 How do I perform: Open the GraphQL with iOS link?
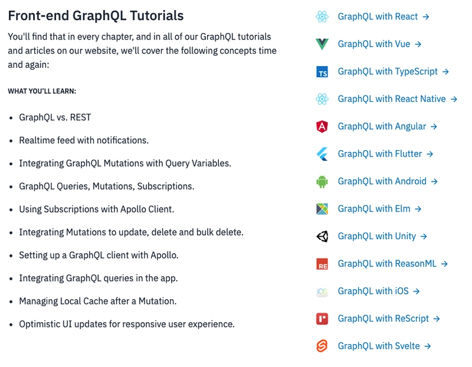tap(379, 291)
